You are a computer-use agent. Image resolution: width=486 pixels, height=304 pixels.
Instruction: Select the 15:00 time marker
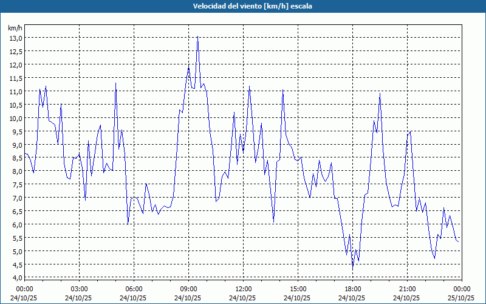[x=298, y=289]
